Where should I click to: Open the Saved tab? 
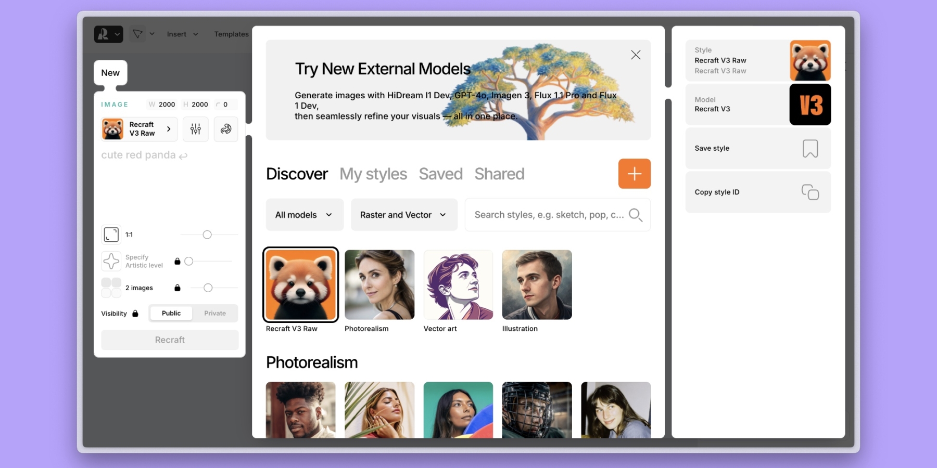click(440, 174)
